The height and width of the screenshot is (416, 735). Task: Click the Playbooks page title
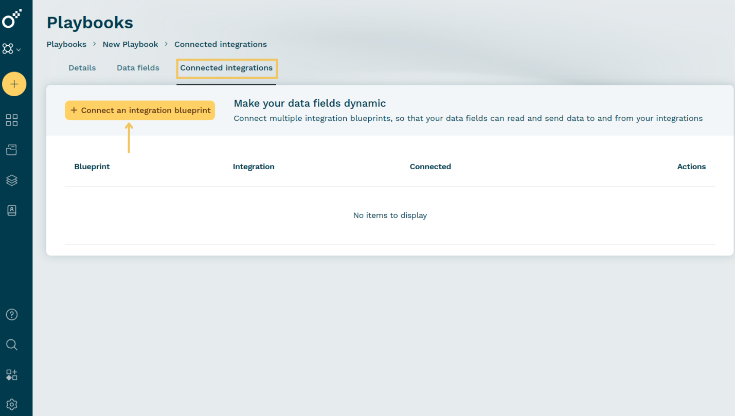pos(90,23)
